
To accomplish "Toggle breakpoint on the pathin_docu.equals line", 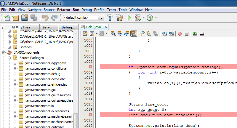I will (90, 67).
